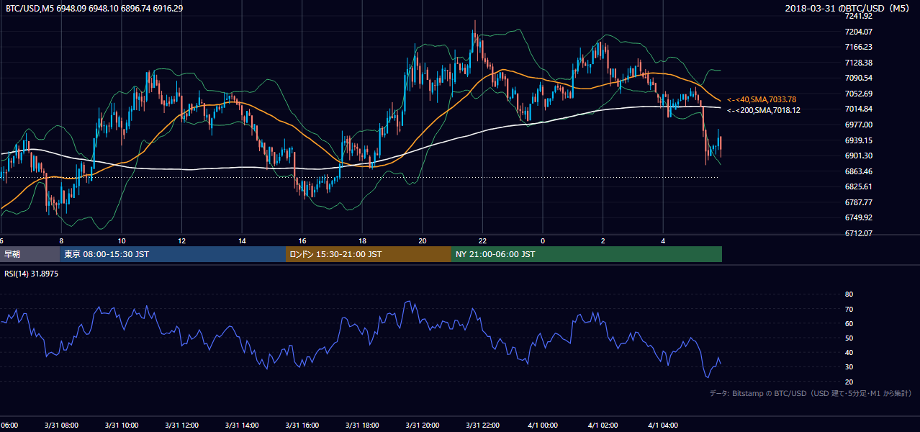Screen dimensions: 920x432
Task: Click the RSI(14) 31.8975 indicator label
Action: 32,274
